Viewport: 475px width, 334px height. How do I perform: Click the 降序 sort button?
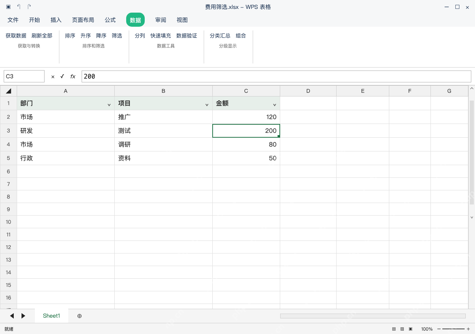[x=101, y=36]
